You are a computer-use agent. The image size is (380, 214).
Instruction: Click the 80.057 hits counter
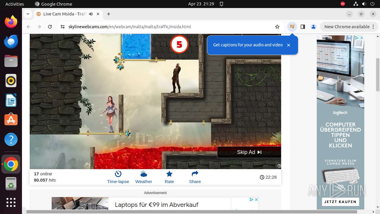[45, 180]
